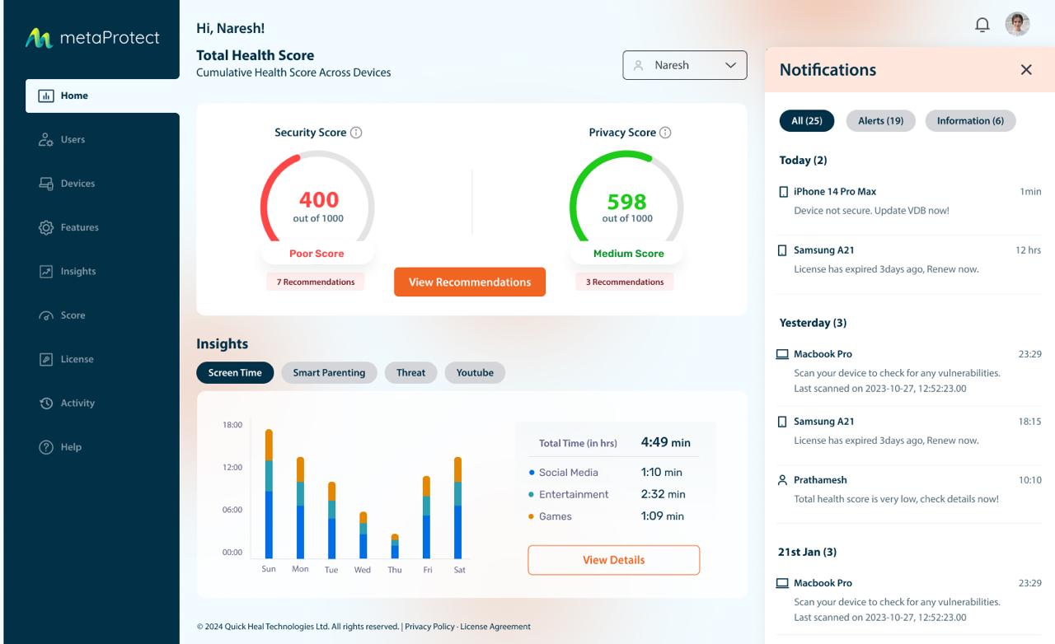Click the View Recommendations button
Image resolution: width=1055 pixels, height=644 pixels.
point(470,282)
